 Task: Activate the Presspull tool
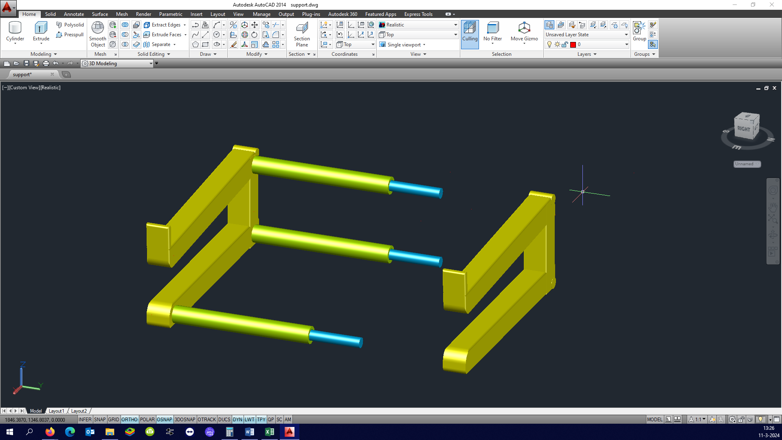70,35
